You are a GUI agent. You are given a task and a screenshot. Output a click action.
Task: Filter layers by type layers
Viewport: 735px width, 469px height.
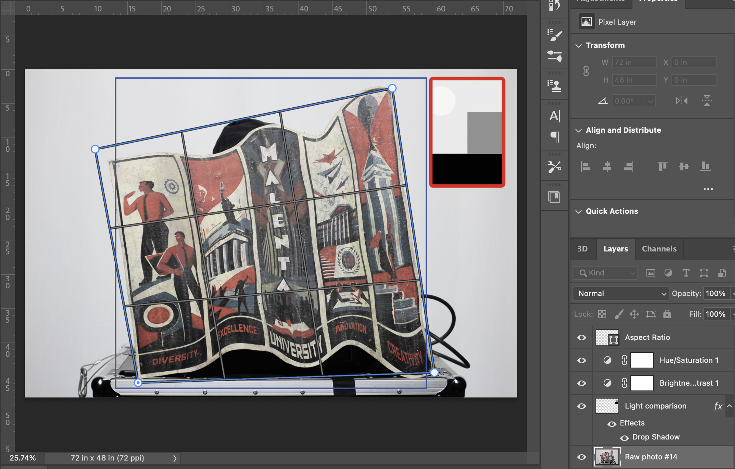tap(686, 273)
